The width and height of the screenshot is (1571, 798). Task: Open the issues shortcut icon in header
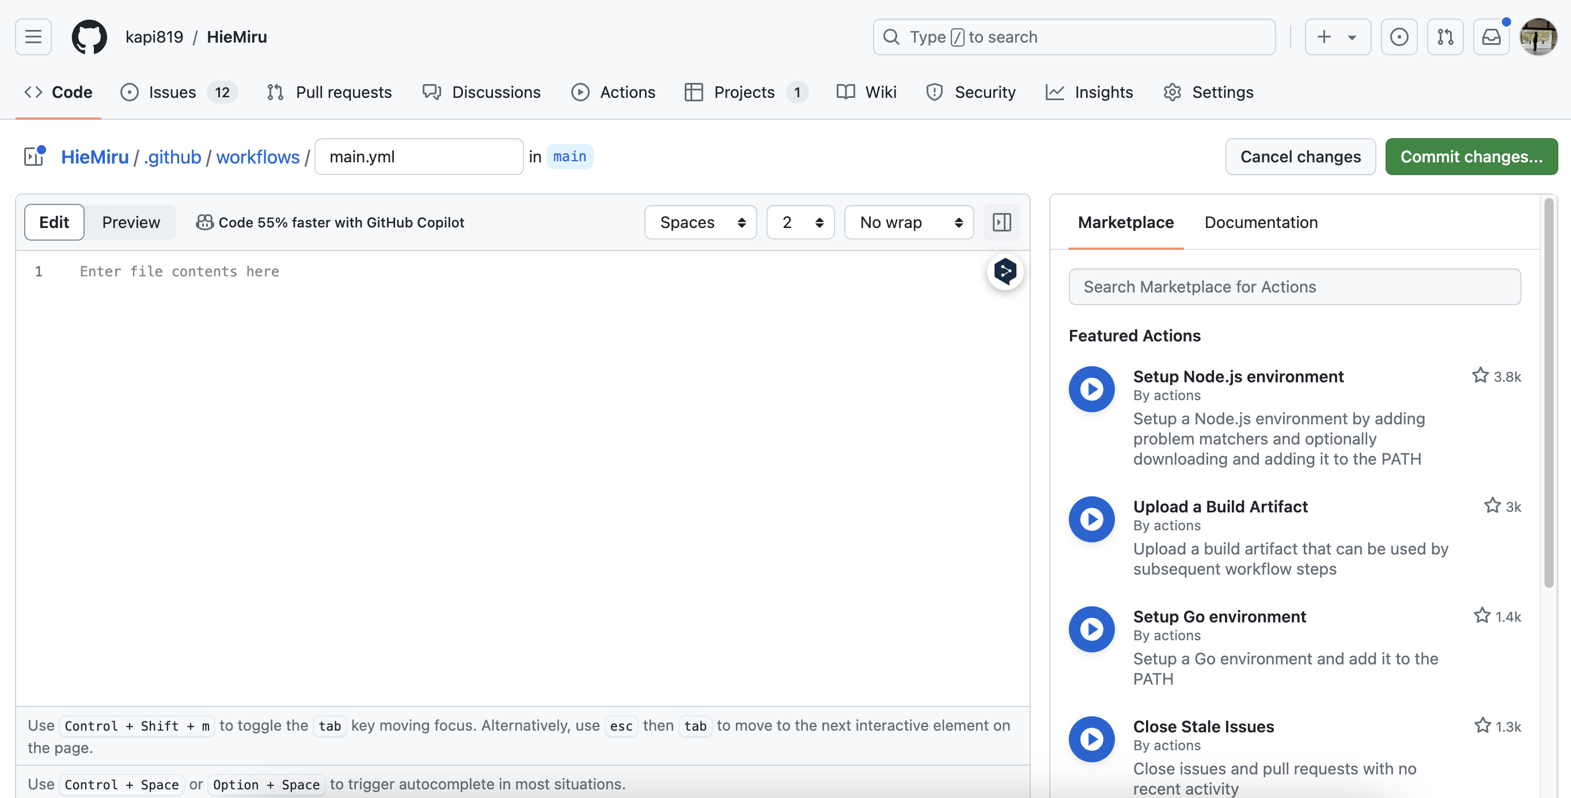click(1398, 37)
